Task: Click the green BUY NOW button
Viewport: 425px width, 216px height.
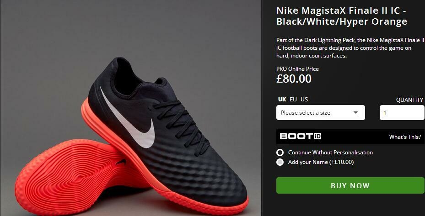Action: tap(350, 185)
